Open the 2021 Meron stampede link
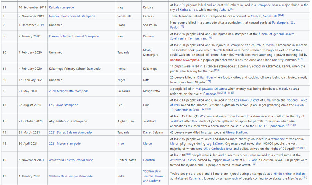This screenshot has width=312, height=185. tap(65, 143)
